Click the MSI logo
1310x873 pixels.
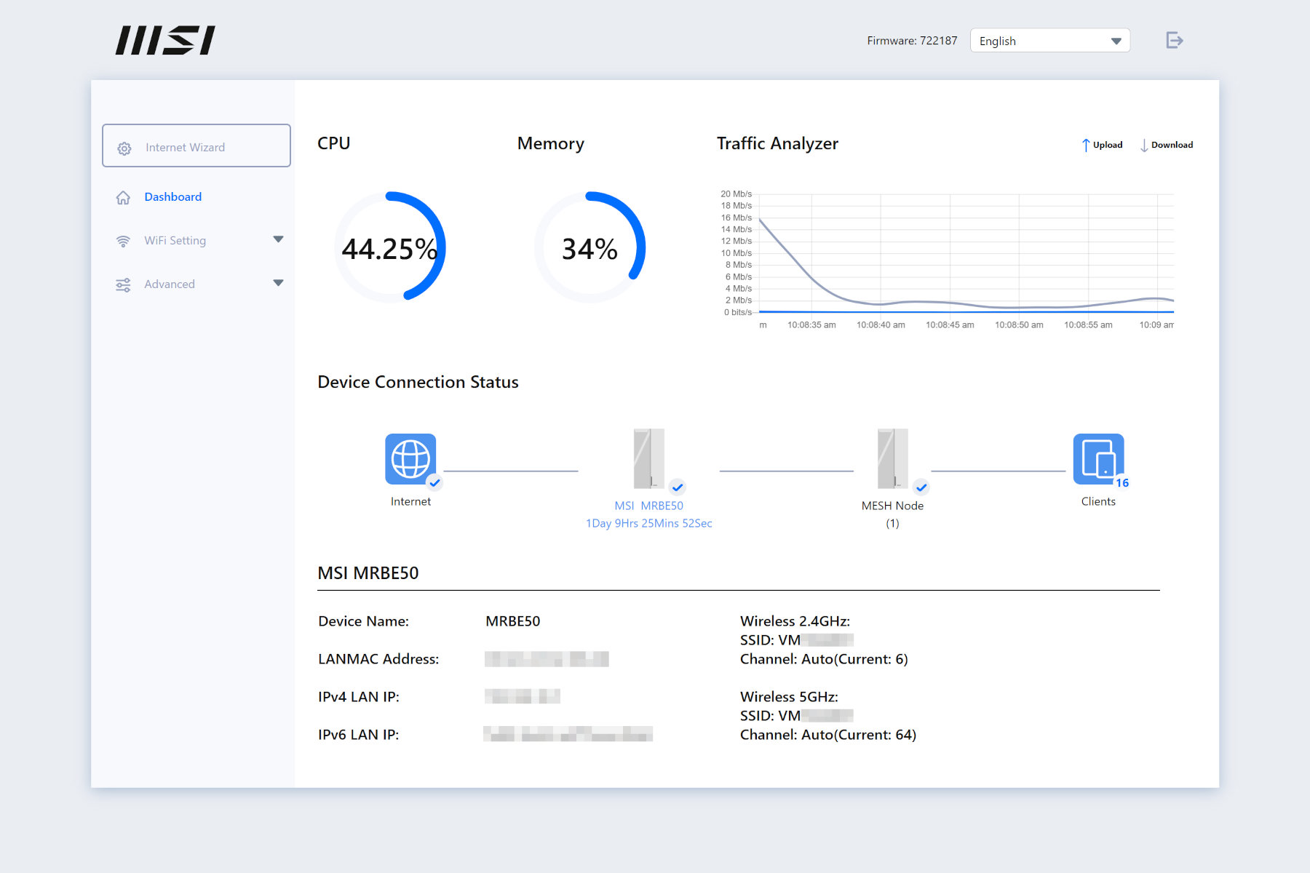pyautogui.click(x=165, y=40)
